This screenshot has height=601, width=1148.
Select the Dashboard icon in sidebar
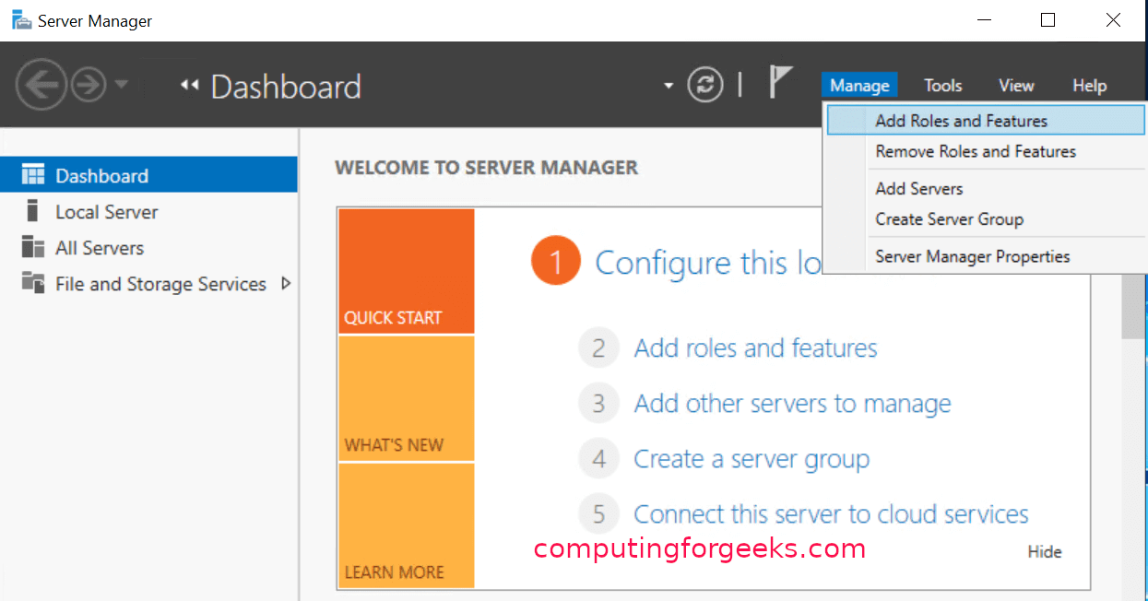pyautogui.click(x=33, y=175)
